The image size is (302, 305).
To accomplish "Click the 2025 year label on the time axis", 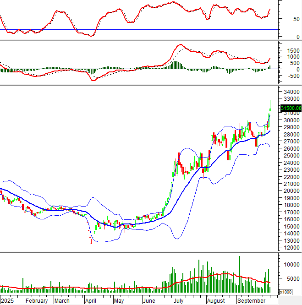I will tap(7, 301).
